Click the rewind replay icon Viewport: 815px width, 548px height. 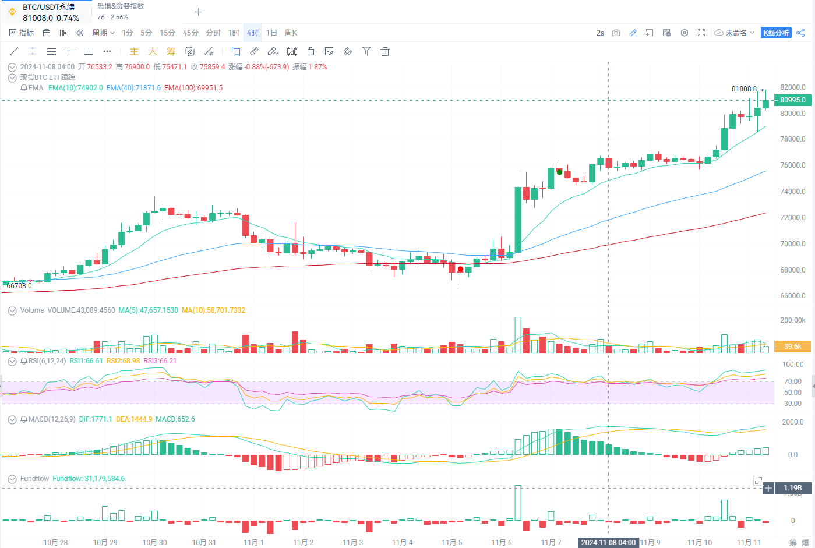pyautogui.click(x=80, y=33)
